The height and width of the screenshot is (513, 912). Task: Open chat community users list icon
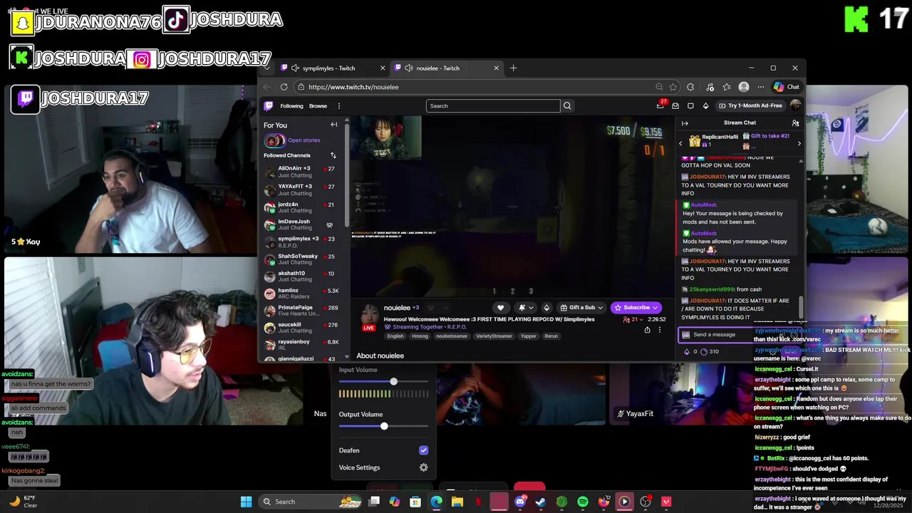point(795,123)
